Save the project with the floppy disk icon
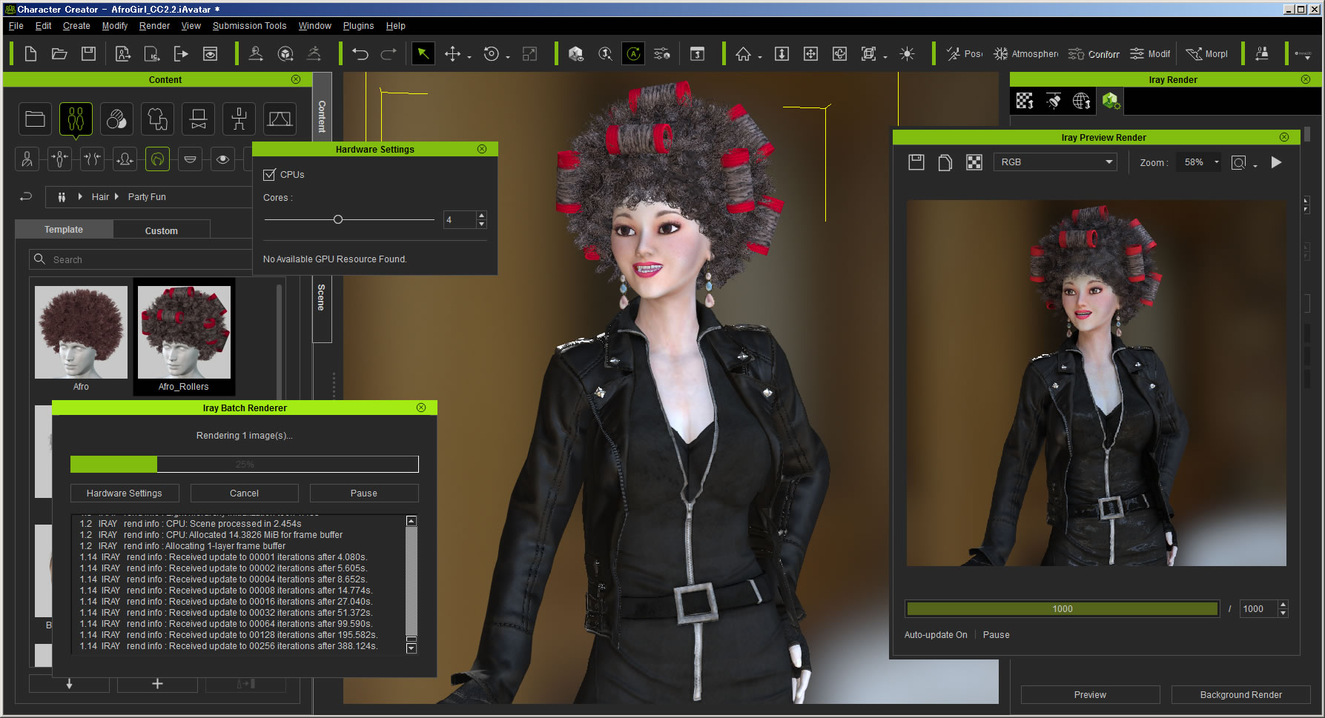The height and width of the screenshot is (718, 1325). point(88,54)
